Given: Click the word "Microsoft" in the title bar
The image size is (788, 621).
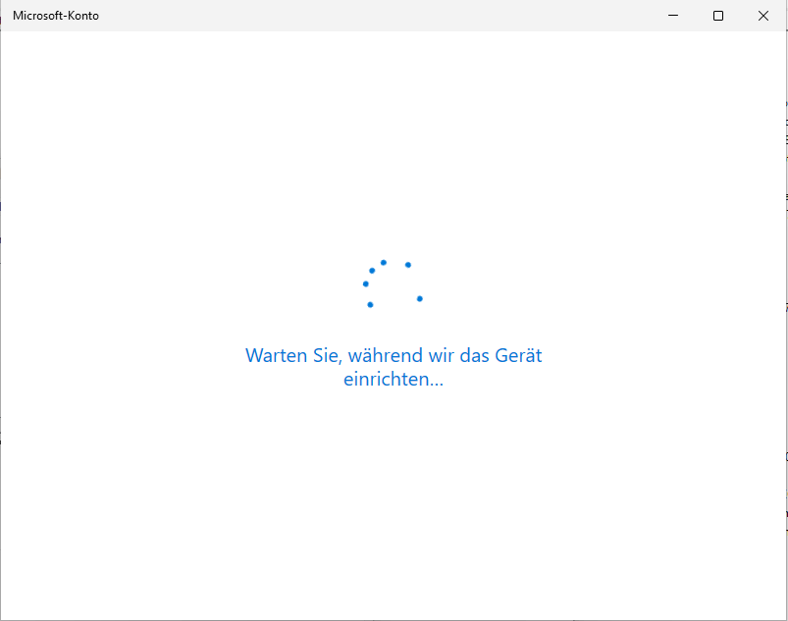Looking at the screenshot, I should pyautogui.click(x=39, y=16).
